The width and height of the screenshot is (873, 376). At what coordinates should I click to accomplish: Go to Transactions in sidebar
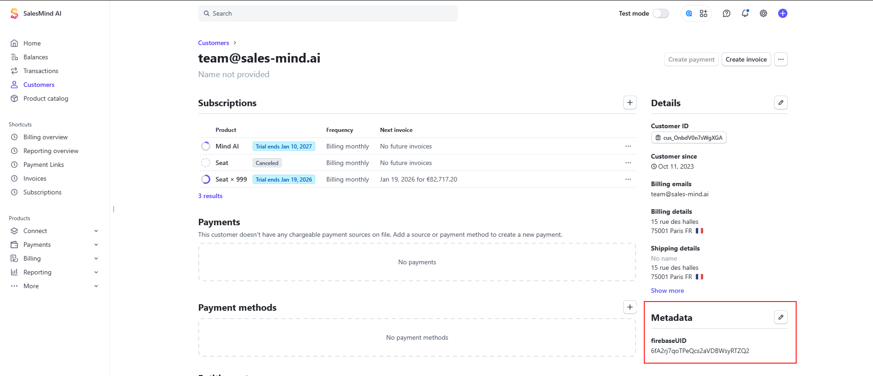tap(40, 71)
